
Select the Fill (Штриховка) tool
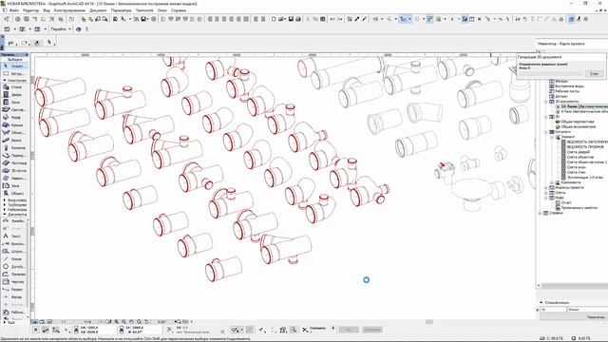(14, 251)
